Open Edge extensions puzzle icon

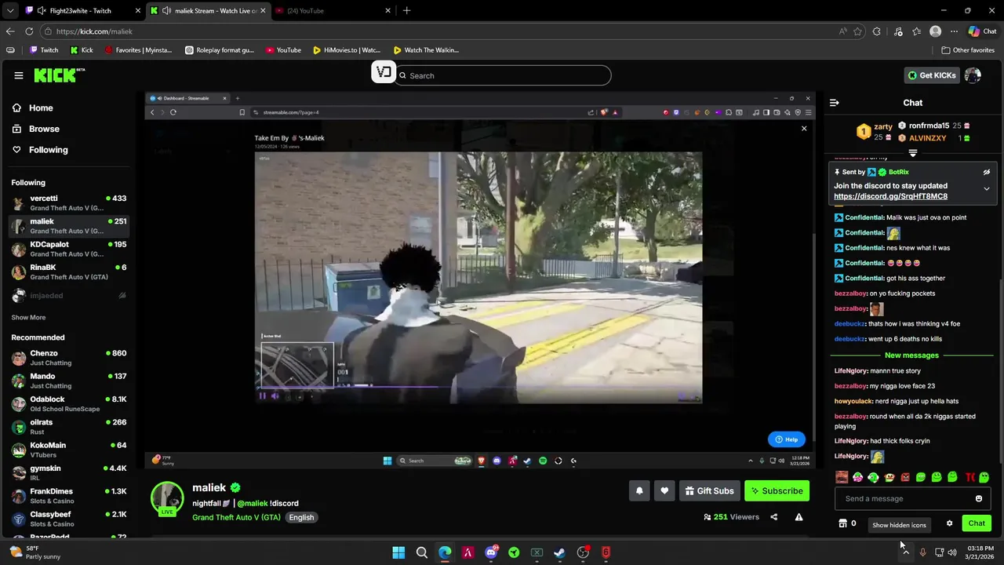[x=877, y=31]
